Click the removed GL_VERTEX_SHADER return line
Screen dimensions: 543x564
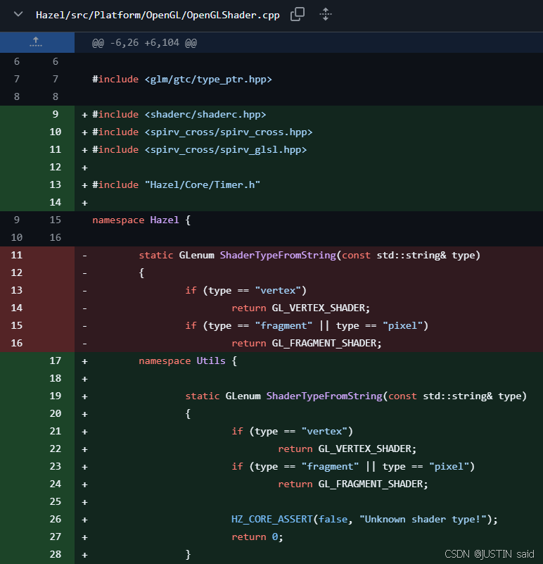(300, 308)
